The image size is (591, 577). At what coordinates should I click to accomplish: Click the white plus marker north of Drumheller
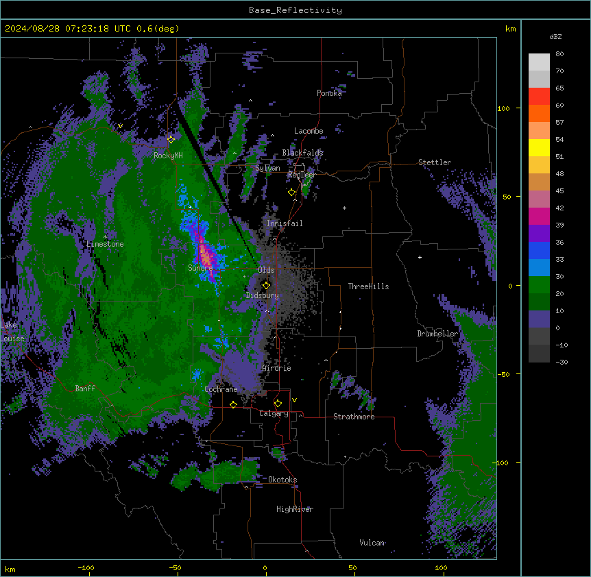[420, 257]
